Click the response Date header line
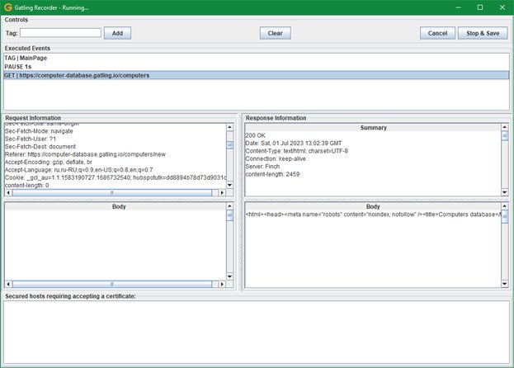This screenshot has width=514, height=368. 294,144
